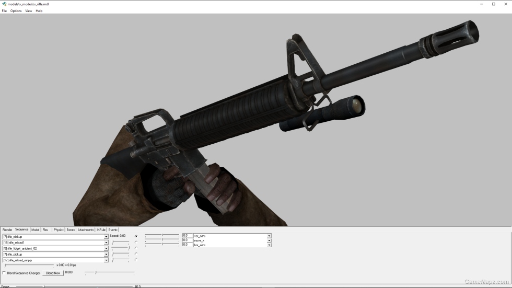Expand the rifle_reload_empty sequence dropdown

pyautogui.click(x=106, y=260)
